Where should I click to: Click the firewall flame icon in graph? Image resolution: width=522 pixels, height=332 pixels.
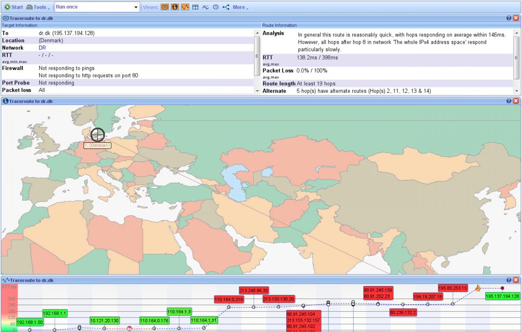(x=478, y=288)
